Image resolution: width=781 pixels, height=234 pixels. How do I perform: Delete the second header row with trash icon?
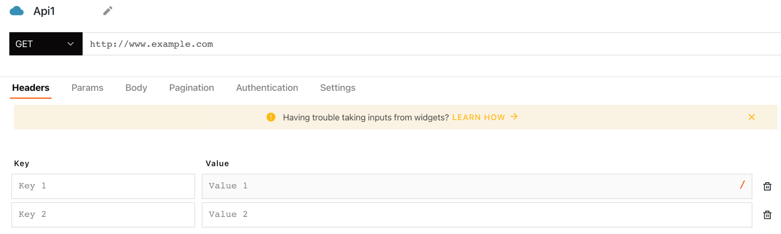(x=767, y=215)
